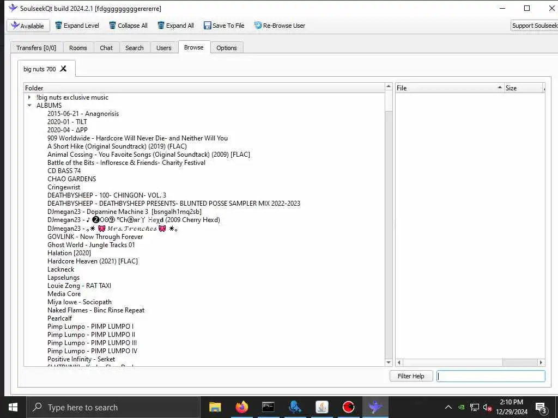Select the 2020-04 - ΔPP folder
Image resolution: width=558 pixels, height=418 pixels.
pyautogui.click(x=68, y=130)
